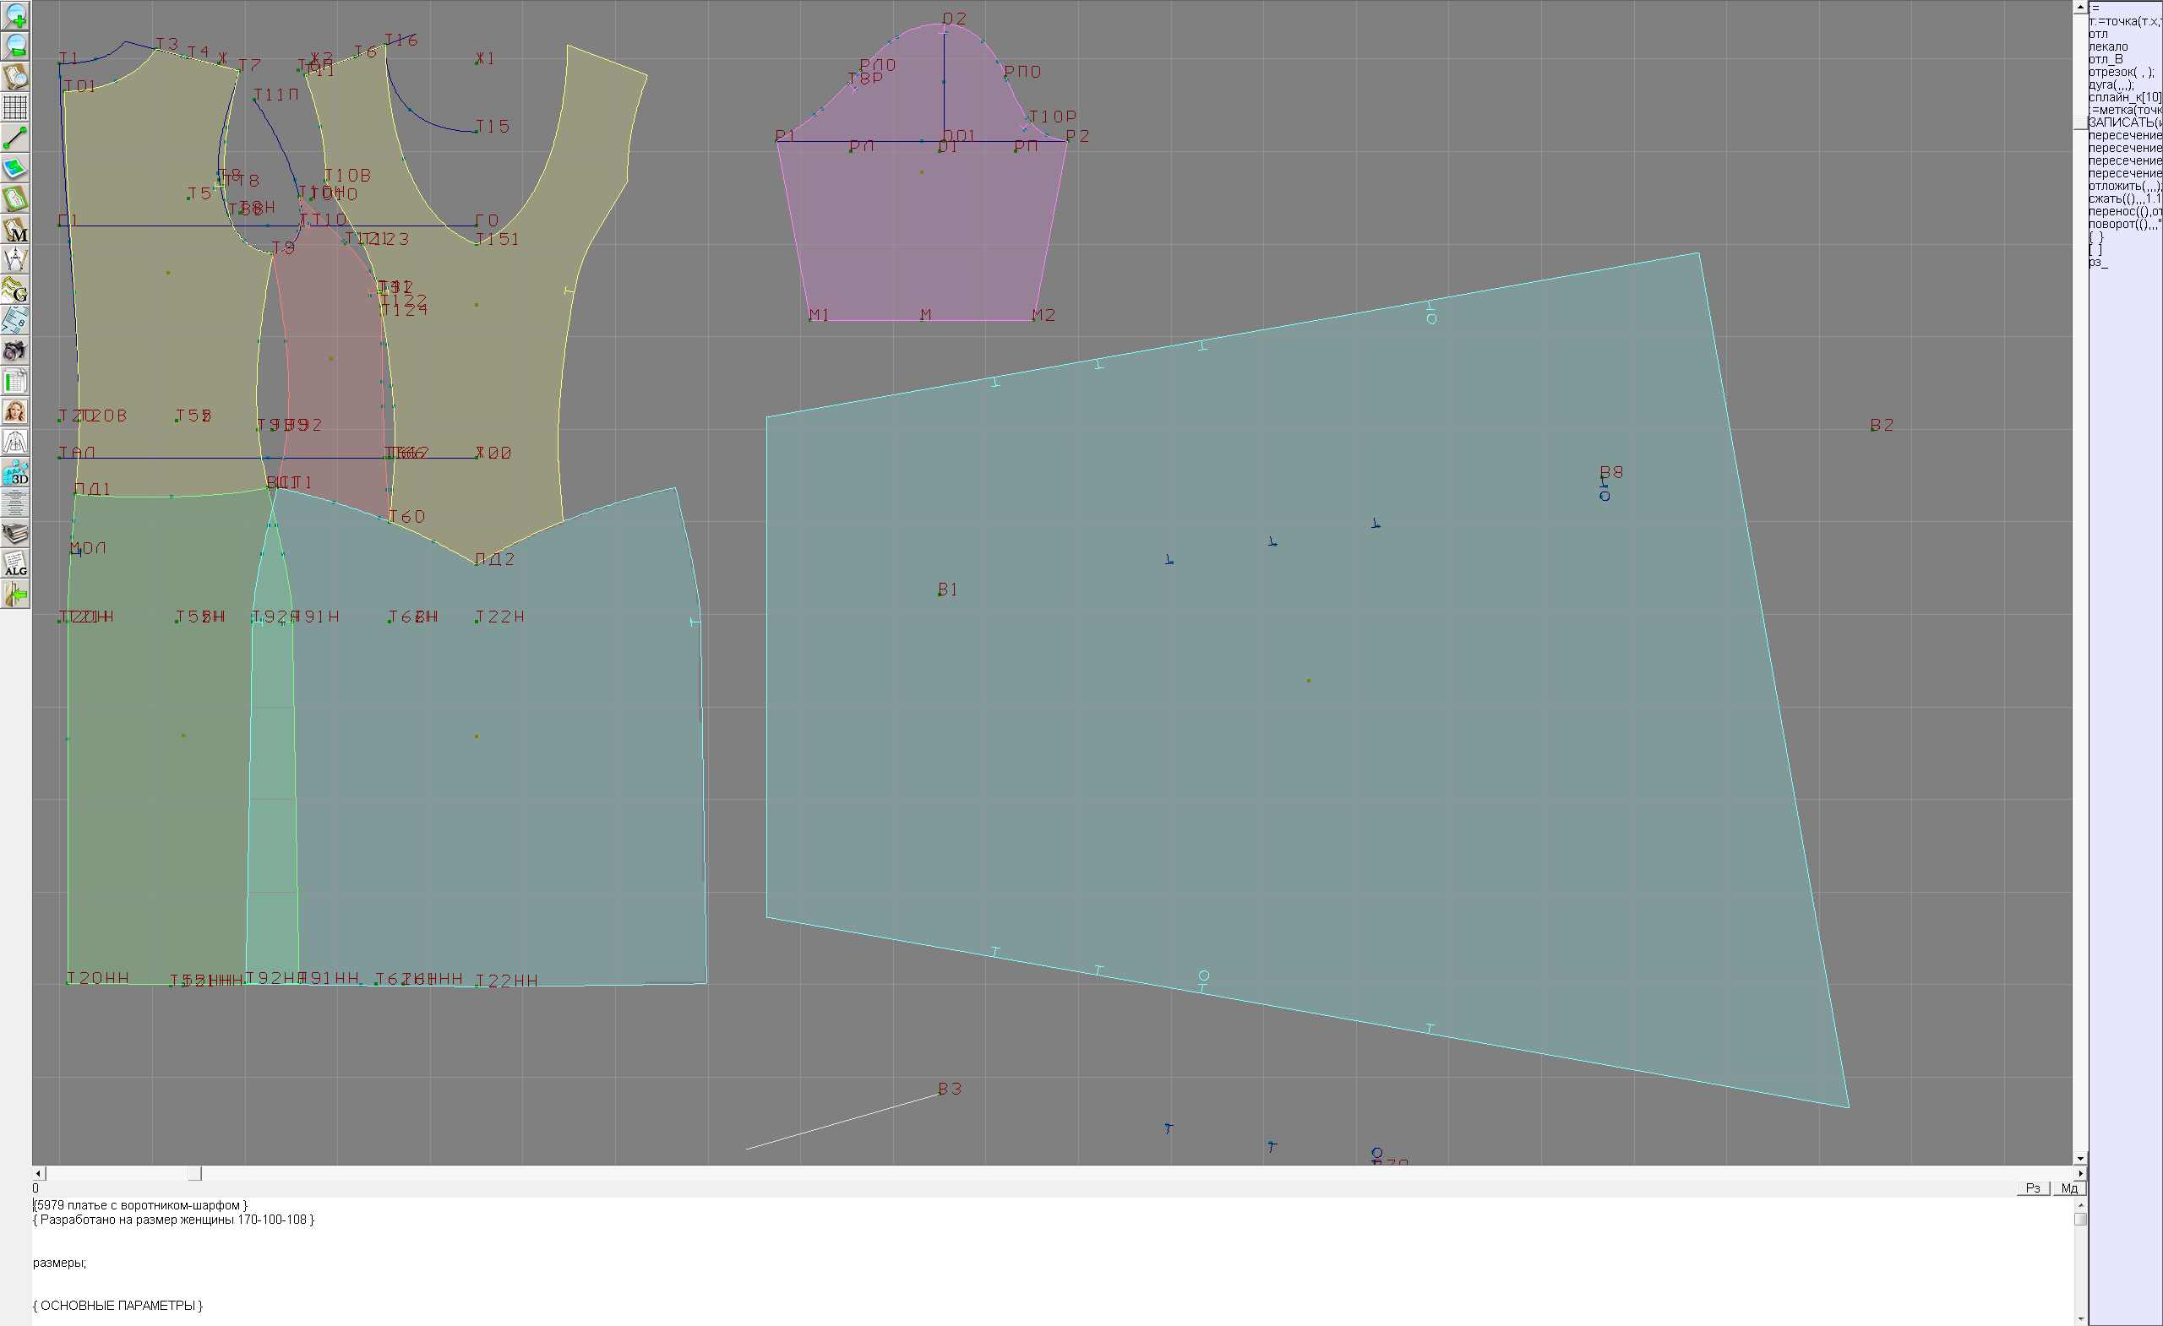This screenshot has height=1326, width=2163.
Task: Click the jacket sketch icon
Action: coord(15,443)
